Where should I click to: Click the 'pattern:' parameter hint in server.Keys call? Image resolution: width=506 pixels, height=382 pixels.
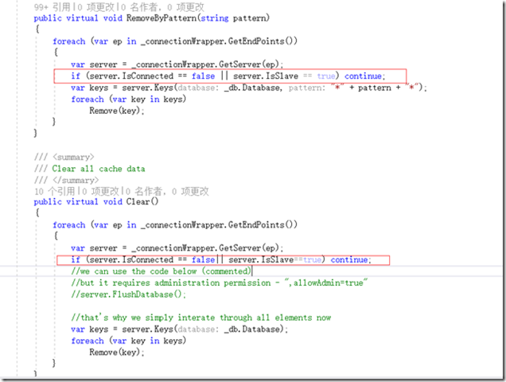click(307, 88)
